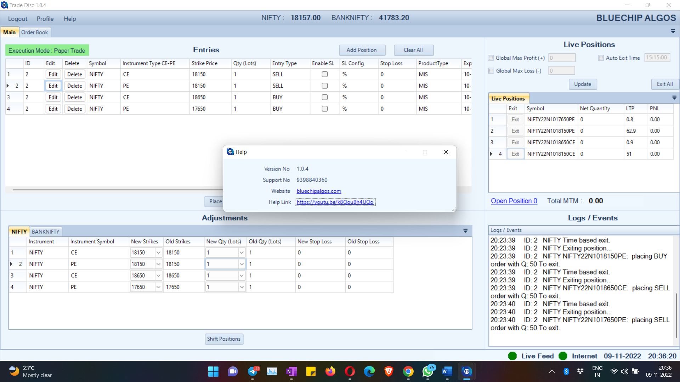Image resolution: width=680 pixels, height=382 pixels.
Task: Open Brave browser taskbar icon
Action: coord(389,371)
